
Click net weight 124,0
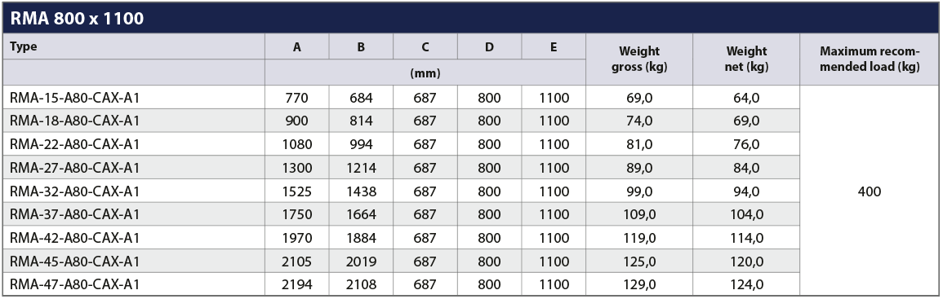(x=746, y=284)
